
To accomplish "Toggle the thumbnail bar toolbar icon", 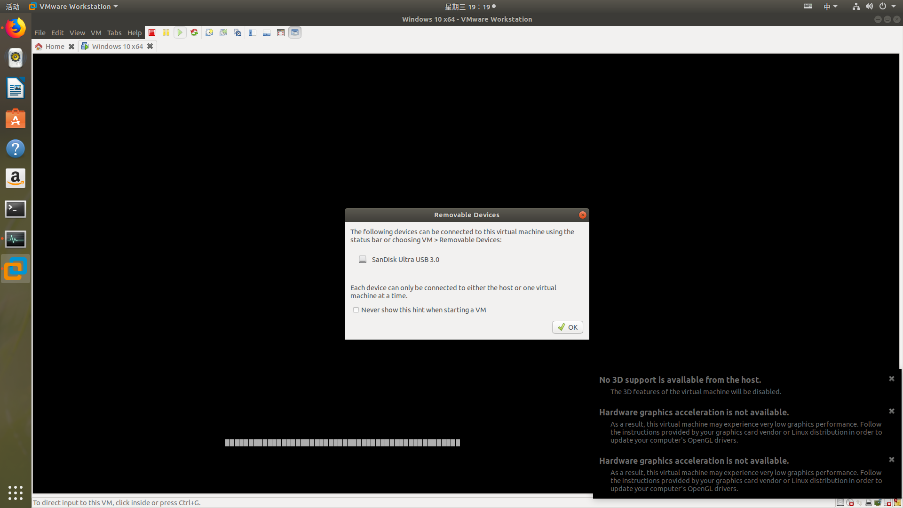I will [267, 32].
